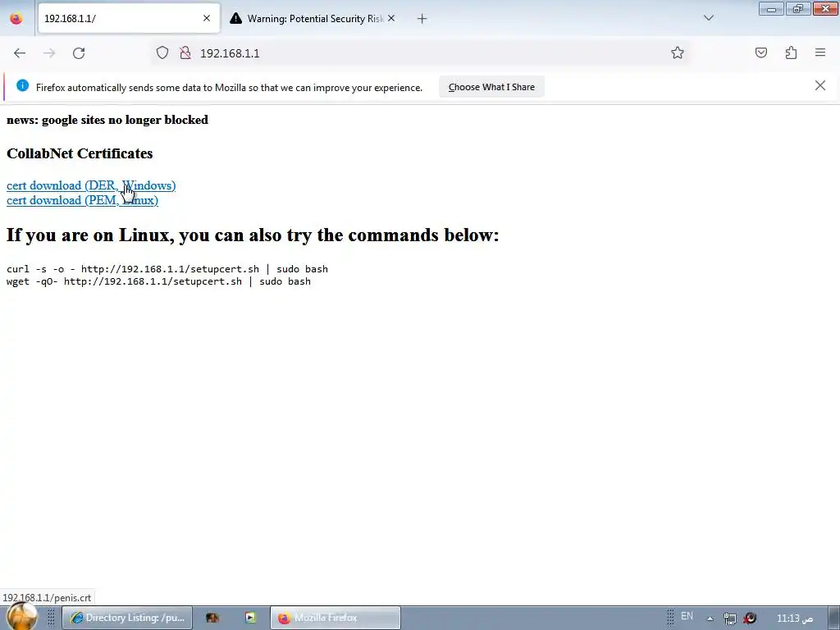Click the If you are on Linux heading
Screen dimensions: 840x630
tap(253, 235)
